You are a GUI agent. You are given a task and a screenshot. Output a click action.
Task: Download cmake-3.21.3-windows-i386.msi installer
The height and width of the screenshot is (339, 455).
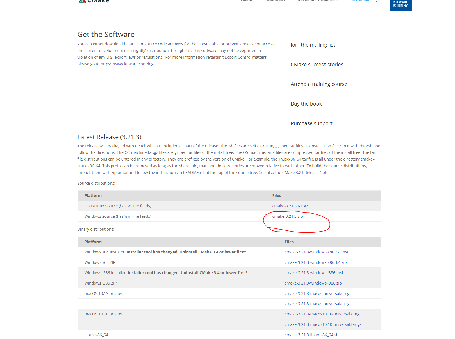click(x=314, y=273)
